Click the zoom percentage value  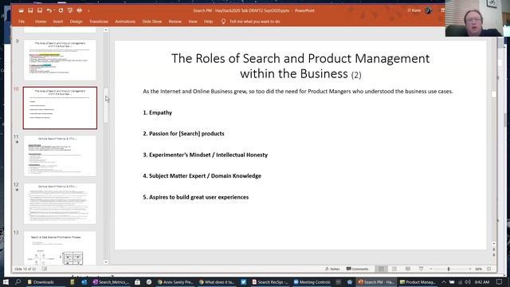pos(478,269)
